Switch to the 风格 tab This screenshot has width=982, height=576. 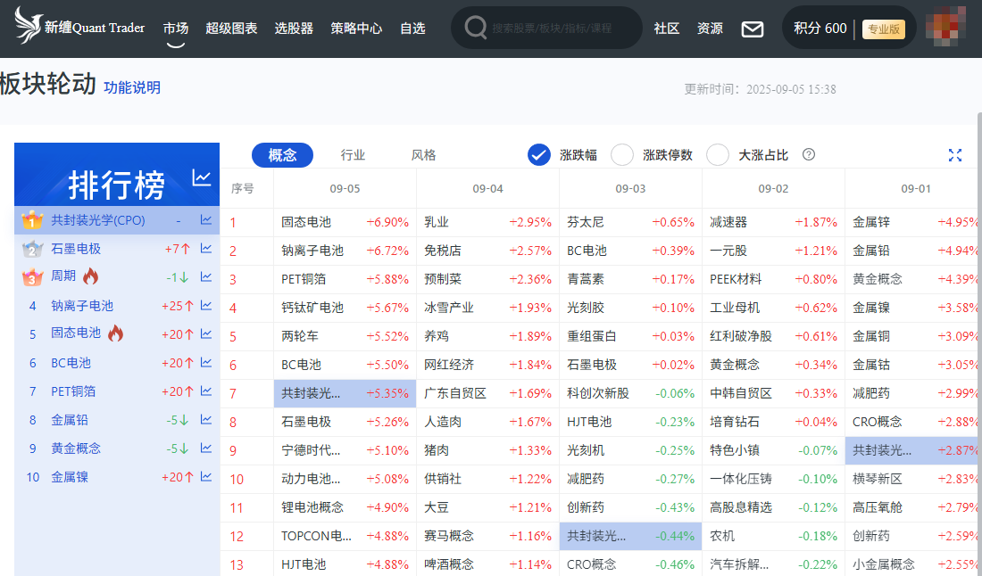pos(423,155)
